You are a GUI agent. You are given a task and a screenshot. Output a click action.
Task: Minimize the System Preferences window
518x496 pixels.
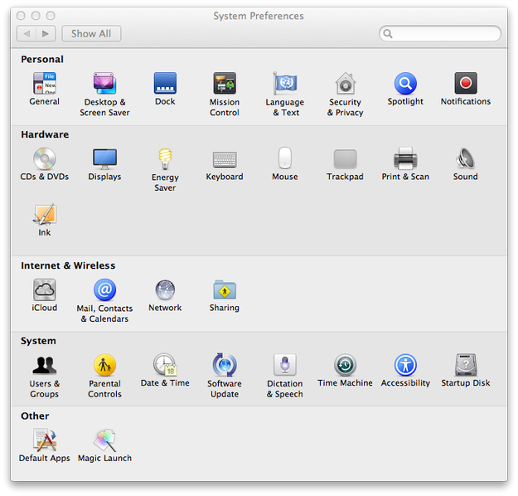point(36,16)
